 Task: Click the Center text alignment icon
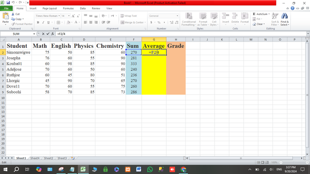tap(91, 23)
